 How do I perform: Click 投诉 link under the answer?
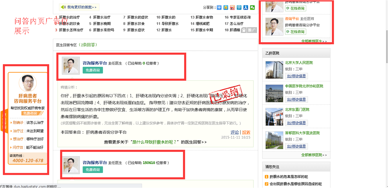(246, 132)
